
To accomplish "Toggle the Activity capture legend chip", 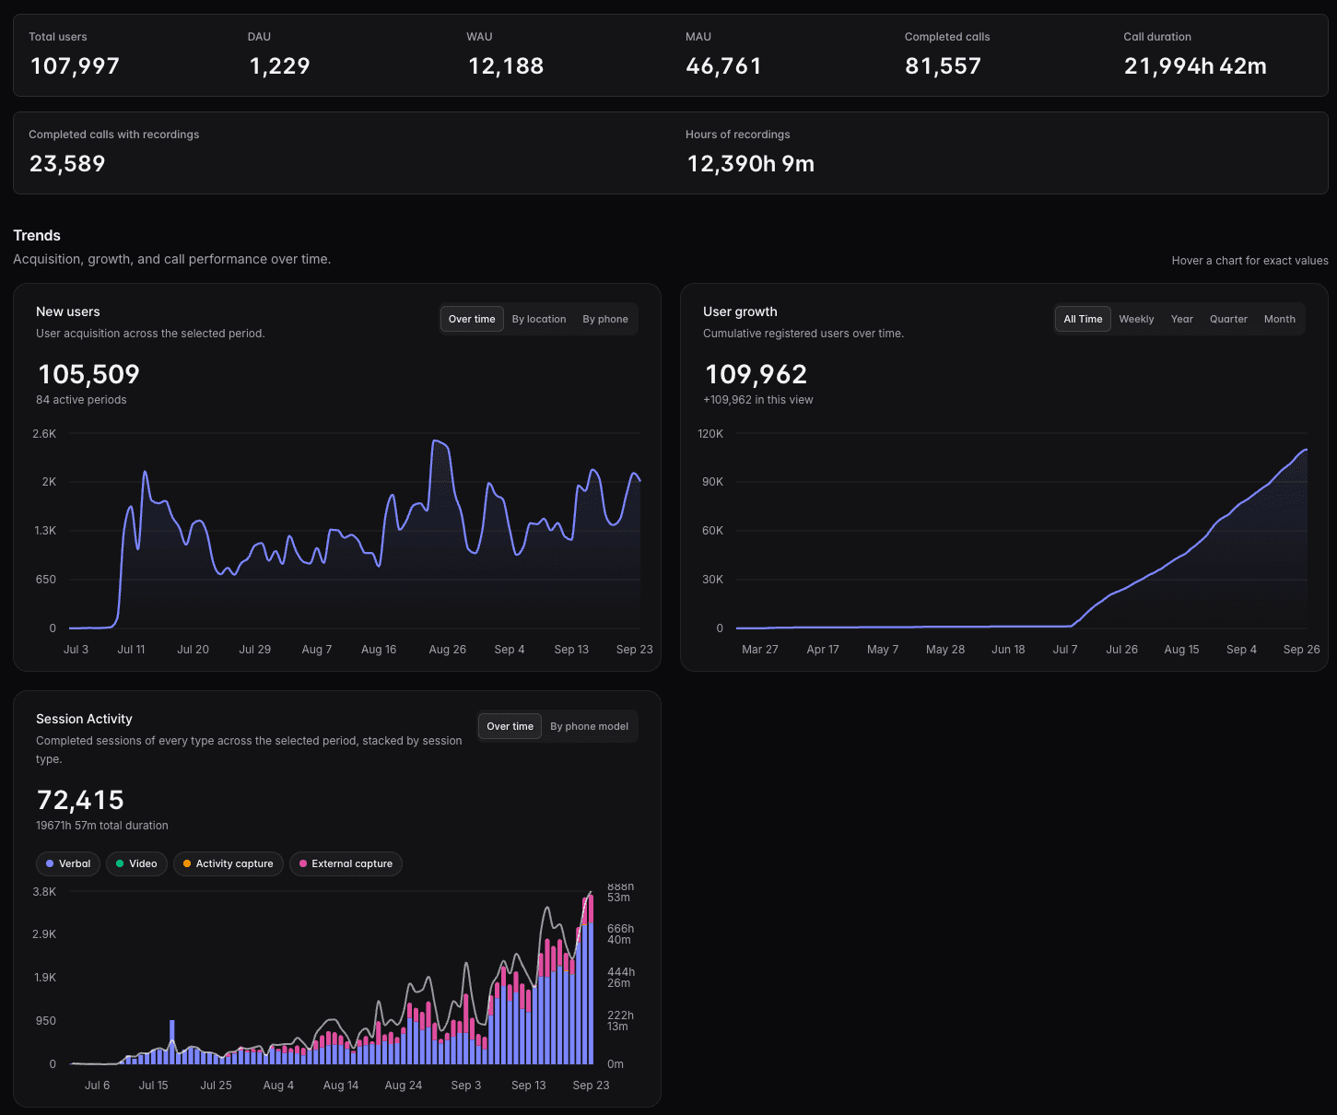I will pos(228,863).
